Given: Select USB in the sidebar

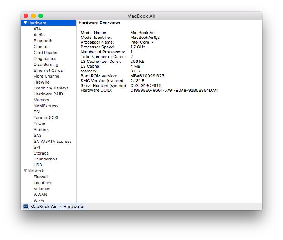Looking at the screenshot, I should click(x=38, y=165).
